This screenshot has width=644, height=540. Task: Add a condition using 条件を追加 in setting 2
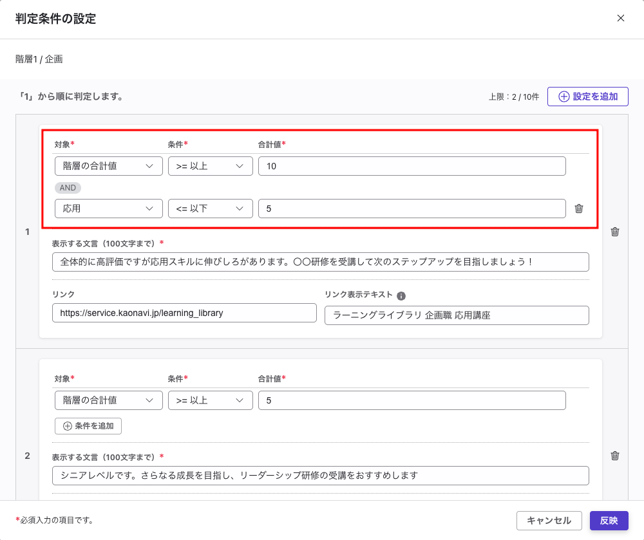tap(88, 425)
